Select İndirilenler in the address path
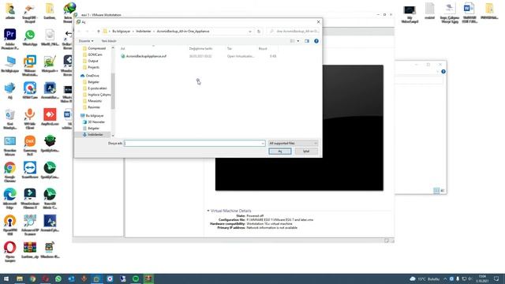This screenshot has height=284, width=505. pyautogui.click(x=144, y=32)
